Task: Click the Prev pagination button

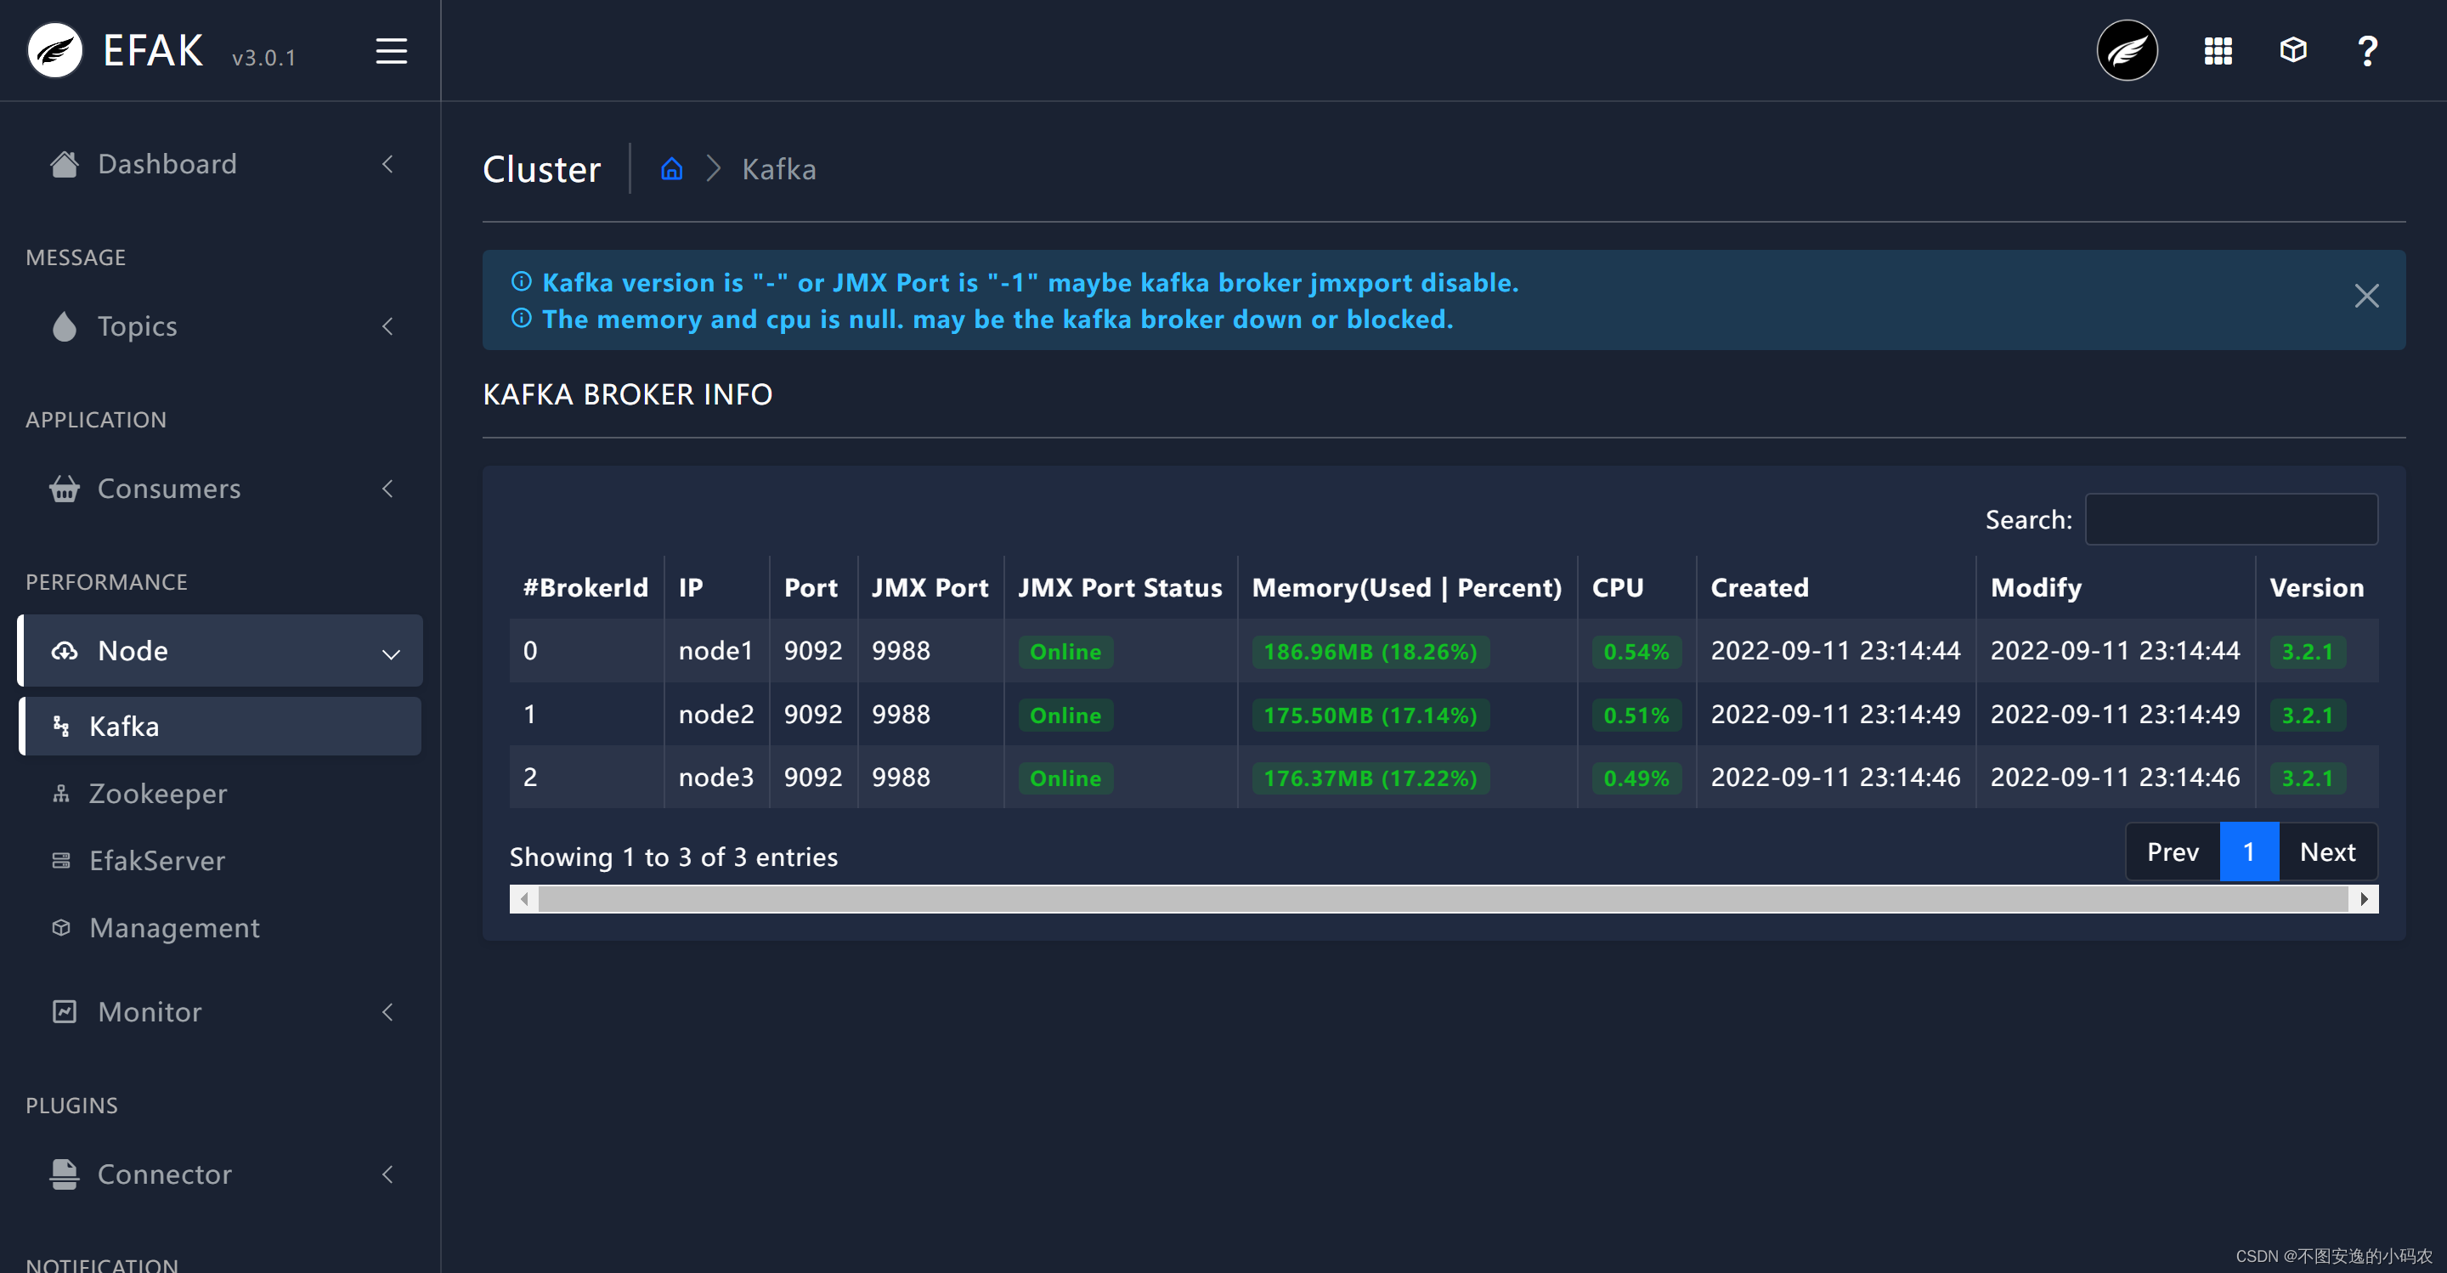Action: [x=2172, y=852]
